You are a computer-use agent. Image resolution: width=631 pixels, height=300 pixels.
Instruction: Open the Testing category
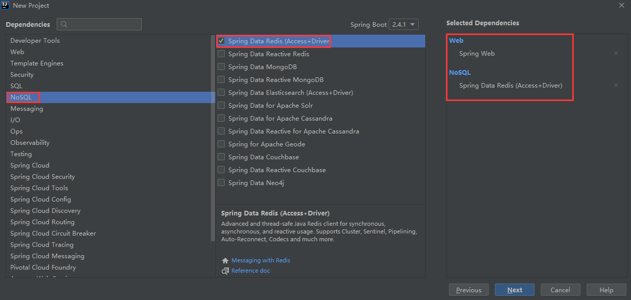point(108,154)
